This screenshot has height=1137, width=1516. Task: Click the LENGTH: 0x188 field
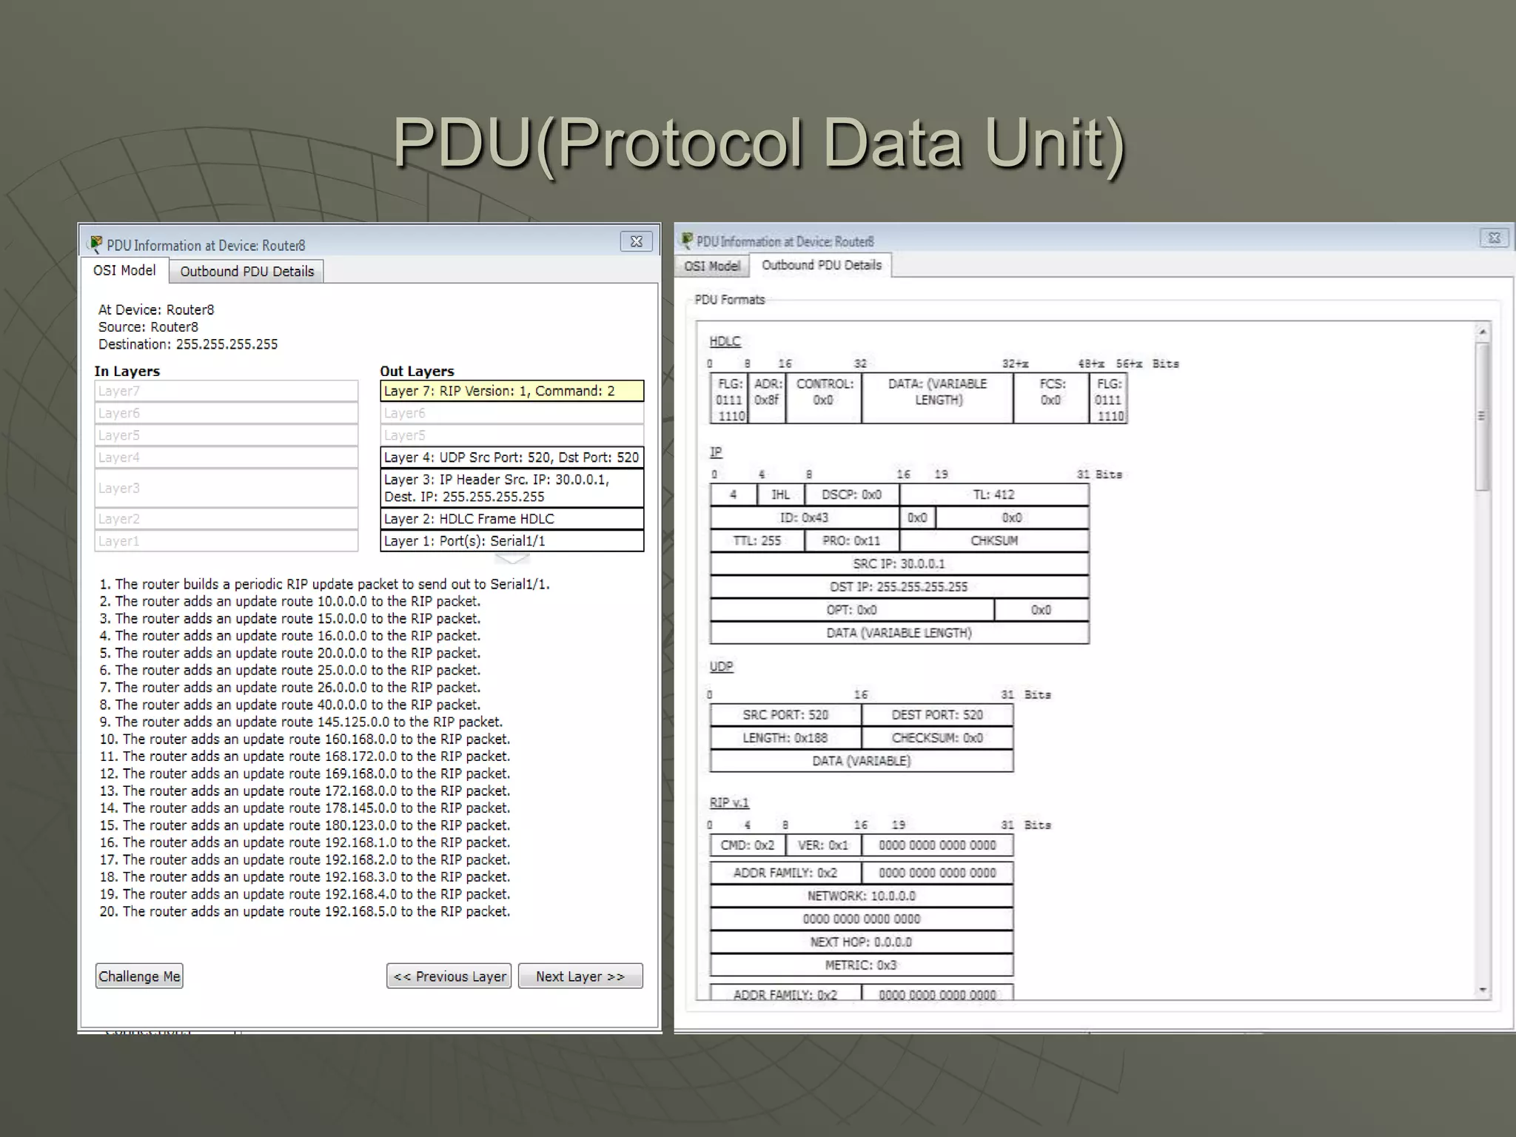[x=785, y=737]
